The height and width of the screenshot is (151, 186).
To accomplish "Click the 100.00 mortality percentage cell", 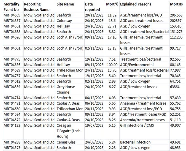I will tap(112, 65).
